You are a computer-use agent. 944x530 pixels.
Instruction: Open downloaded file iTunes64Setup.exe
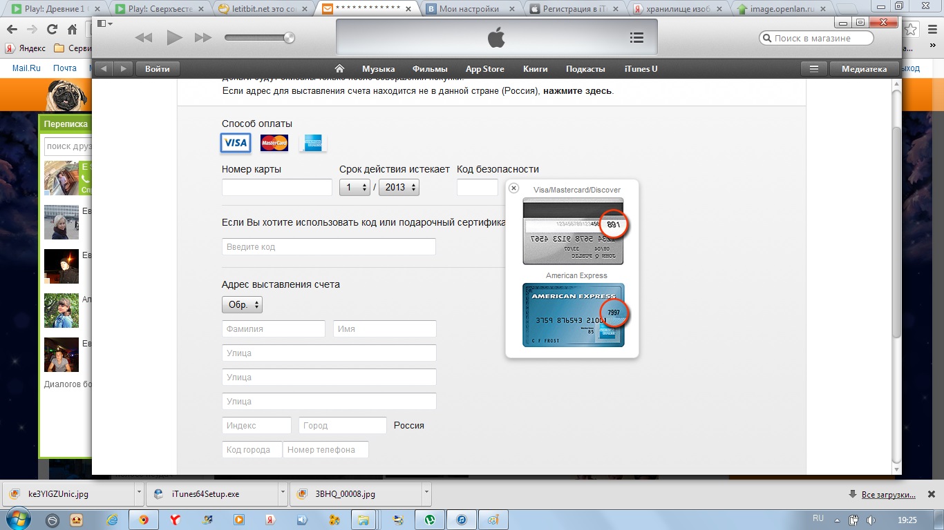point(213,494)
